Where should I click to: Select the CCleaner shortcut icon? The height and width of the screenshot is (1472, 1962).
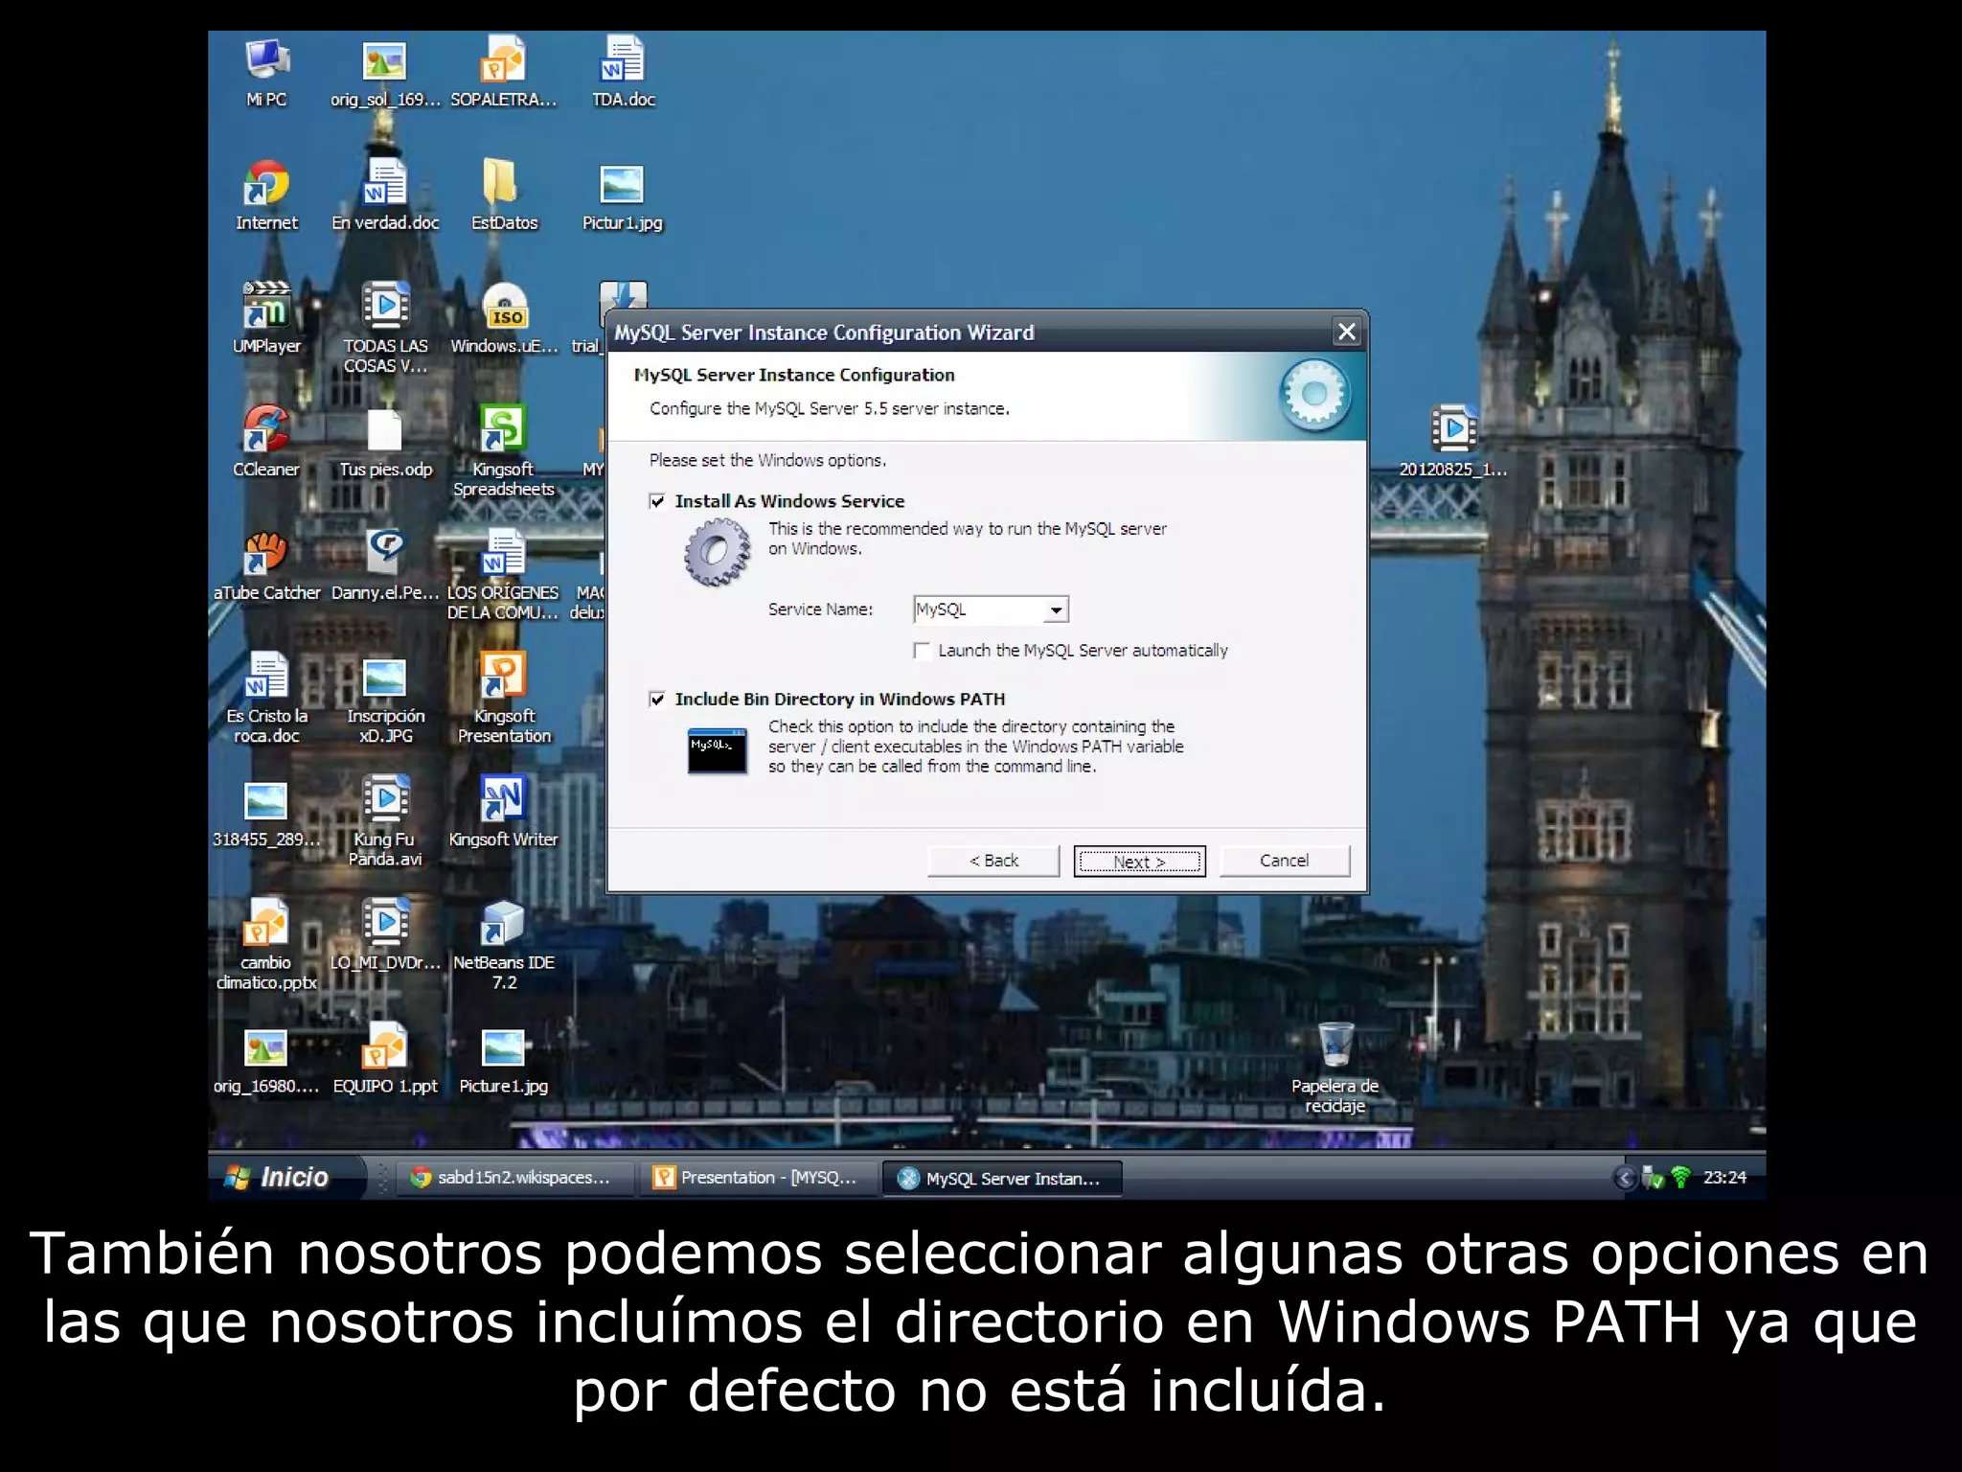[x=266, y=443]
